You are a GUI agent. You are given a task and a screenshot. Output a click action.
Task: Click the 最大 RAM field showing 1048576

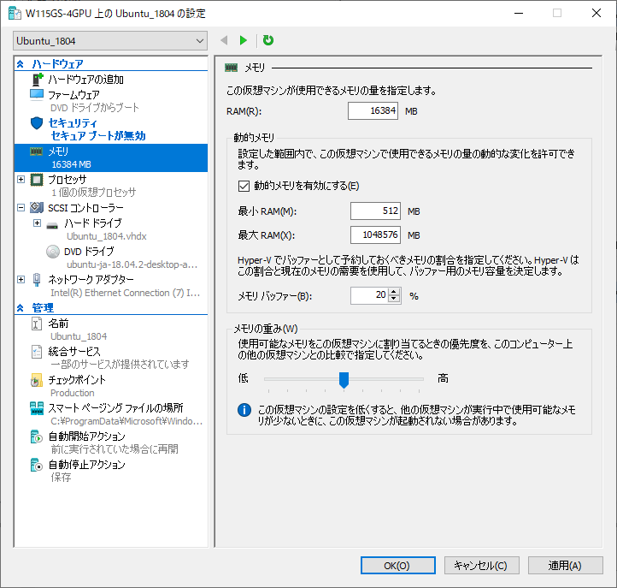[x=375, y=235]
